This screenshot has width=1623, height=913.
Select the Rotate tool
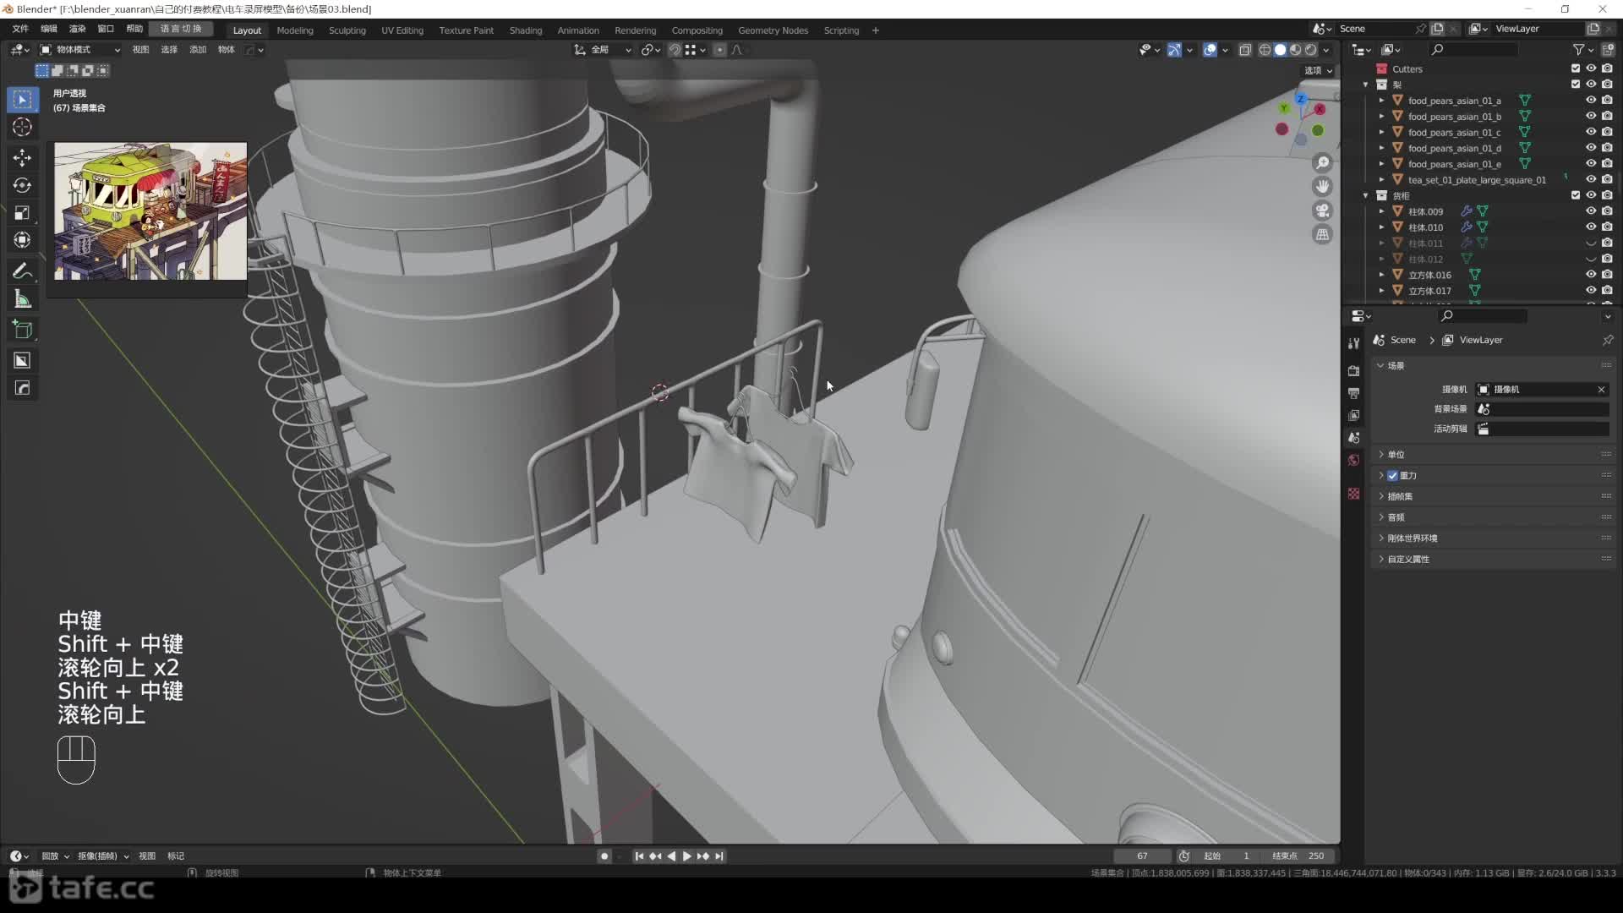tap(23, 185)
